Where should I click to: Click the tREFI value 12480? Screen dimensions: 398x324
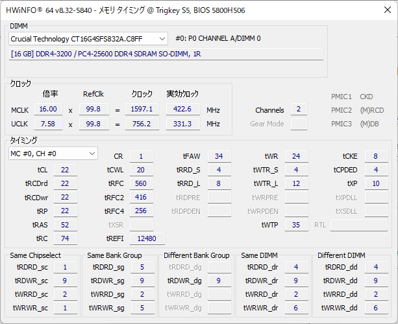pos(147,238)
